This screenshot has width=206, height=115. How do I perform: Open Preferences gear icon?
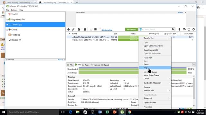pos(193,29)
